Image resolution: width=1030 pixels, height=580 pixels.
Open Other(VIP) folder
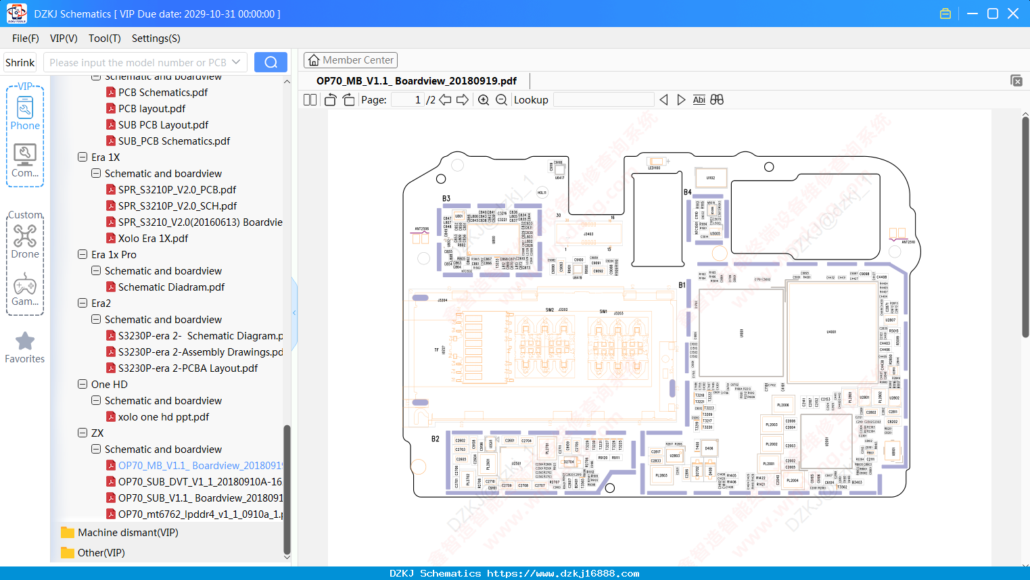[x=93, y=553]
